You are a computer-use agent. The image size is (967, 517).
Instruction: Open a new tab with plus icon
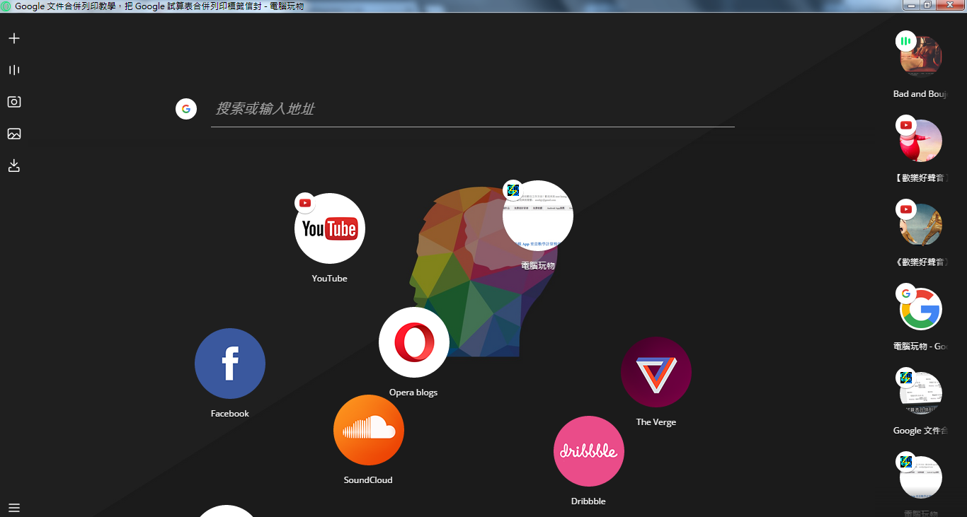pyautogui.click(x=14, y=38)
